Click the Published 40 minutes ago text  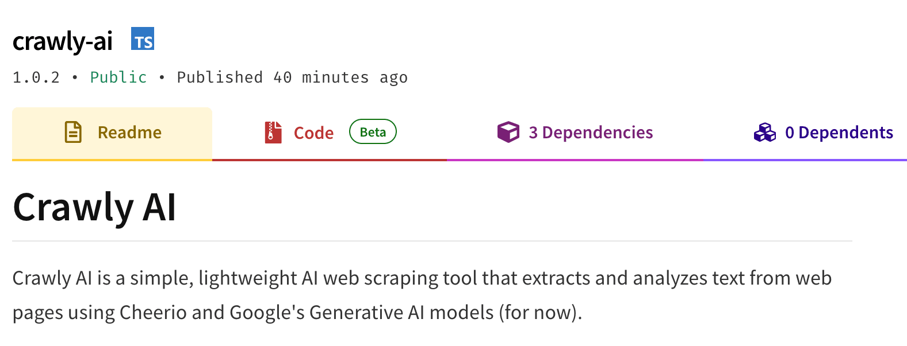click(292, 77)
